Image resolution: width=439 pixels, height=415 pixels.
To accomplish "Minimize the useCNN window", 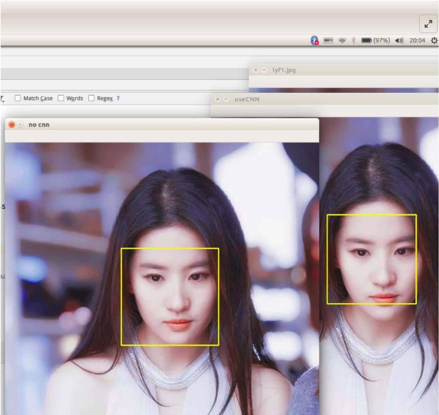I will click(226, 99).
